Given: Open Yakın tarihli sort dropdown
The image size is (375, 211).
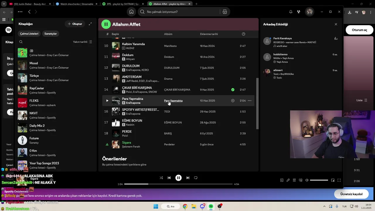Looking at the screenshot, I should click(83, 42).
